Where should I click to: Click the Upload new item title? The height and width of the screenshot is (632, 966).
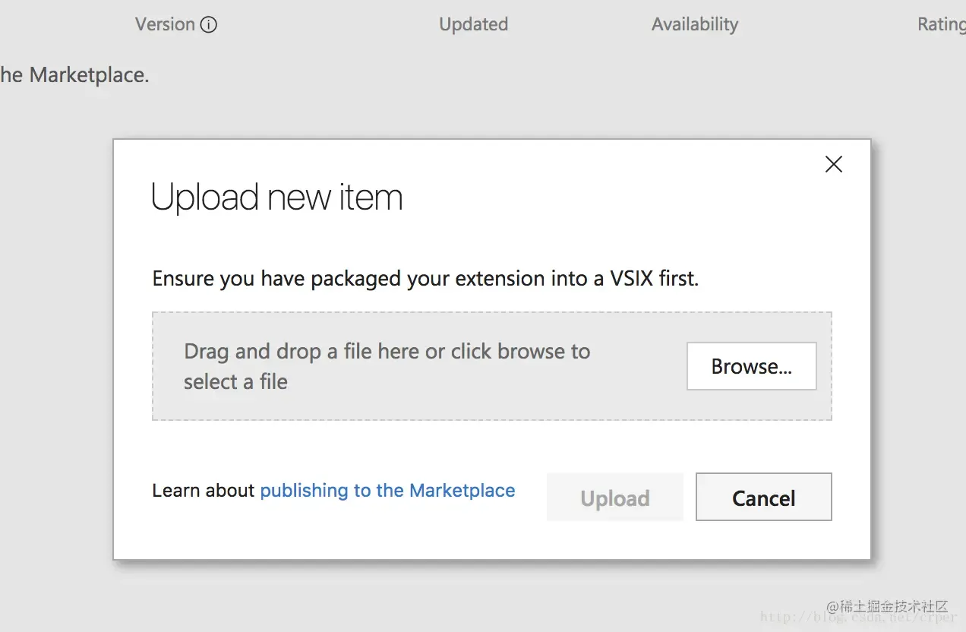tap(276, 197)
